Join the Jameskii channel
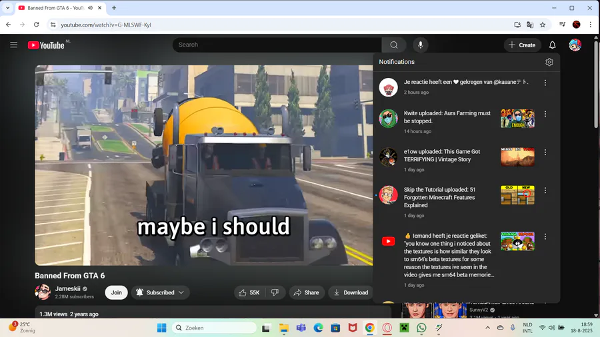Image resolution: width=600 pixels, height=337 pixels. pos(116,292)
